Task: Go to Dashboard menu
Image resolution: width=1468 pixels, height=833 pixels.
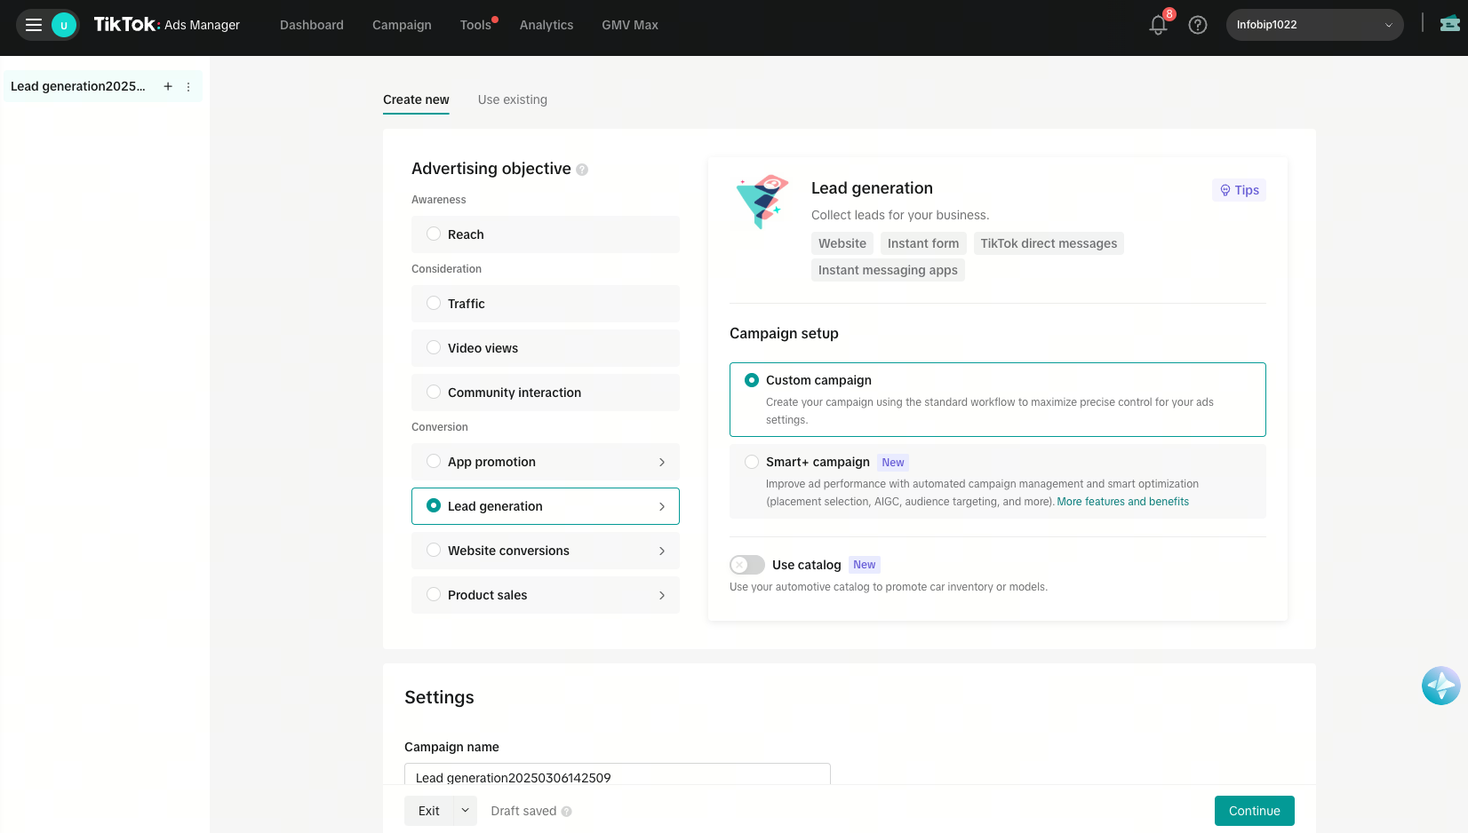Action: coord(312,25)
